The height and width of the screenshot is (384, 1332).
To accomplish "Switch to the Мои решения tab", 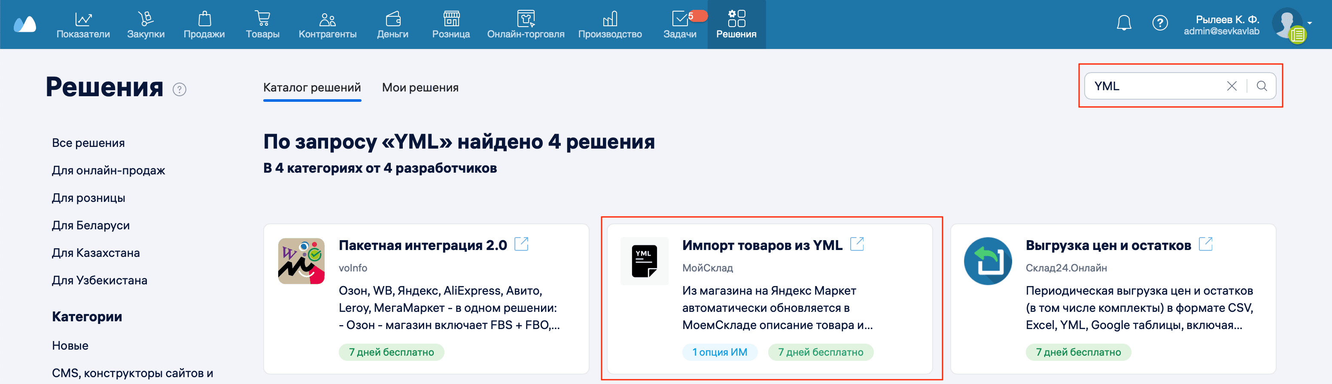I will click(420, 88).
